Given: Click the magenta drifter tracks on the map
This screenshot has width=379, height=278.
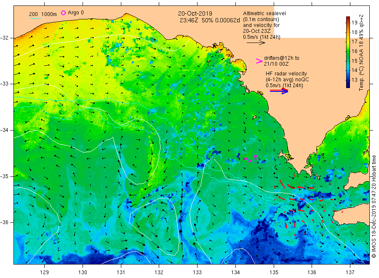Looking at the screenshot, I should [251, 159].
